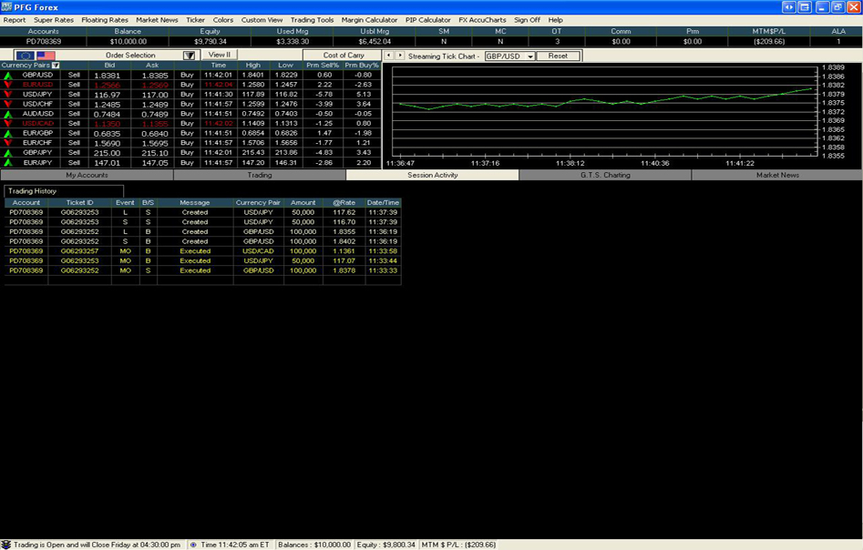Click the green up arrow beside AUD/USD
The width and height of the screenshot is (863, 550).
tap(7, 115)
